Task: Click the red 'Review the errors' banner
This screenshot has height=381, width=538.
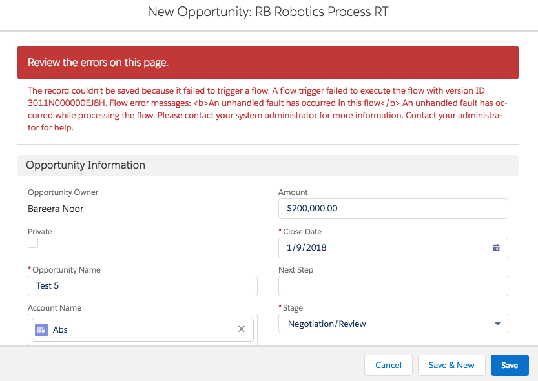Action: coord(268,63)
